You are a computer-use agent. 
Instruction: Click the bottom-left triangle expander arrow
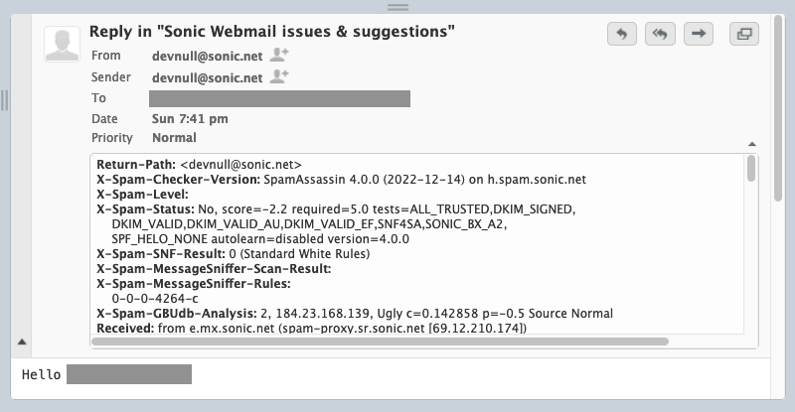[22, 343]
